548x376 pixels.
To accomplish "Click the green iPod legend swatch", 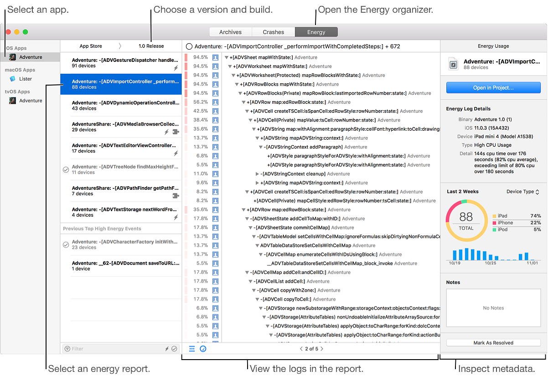I will click(x=495, y=230).
